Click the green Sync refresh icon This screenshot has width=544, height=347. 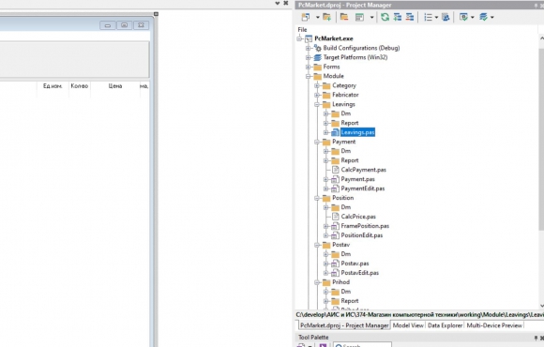click(385, 17)
